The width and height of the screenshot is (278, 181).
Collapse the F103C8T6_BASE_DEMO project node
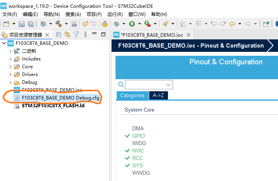pos(4,43)
